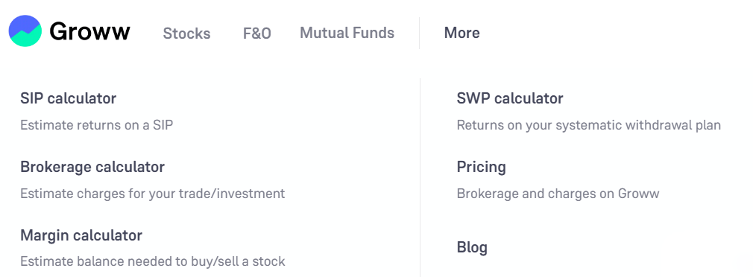The width and height of the screenshot is (753, 277).
Task: Open the SIP calculator
Action: pos(68,98)
